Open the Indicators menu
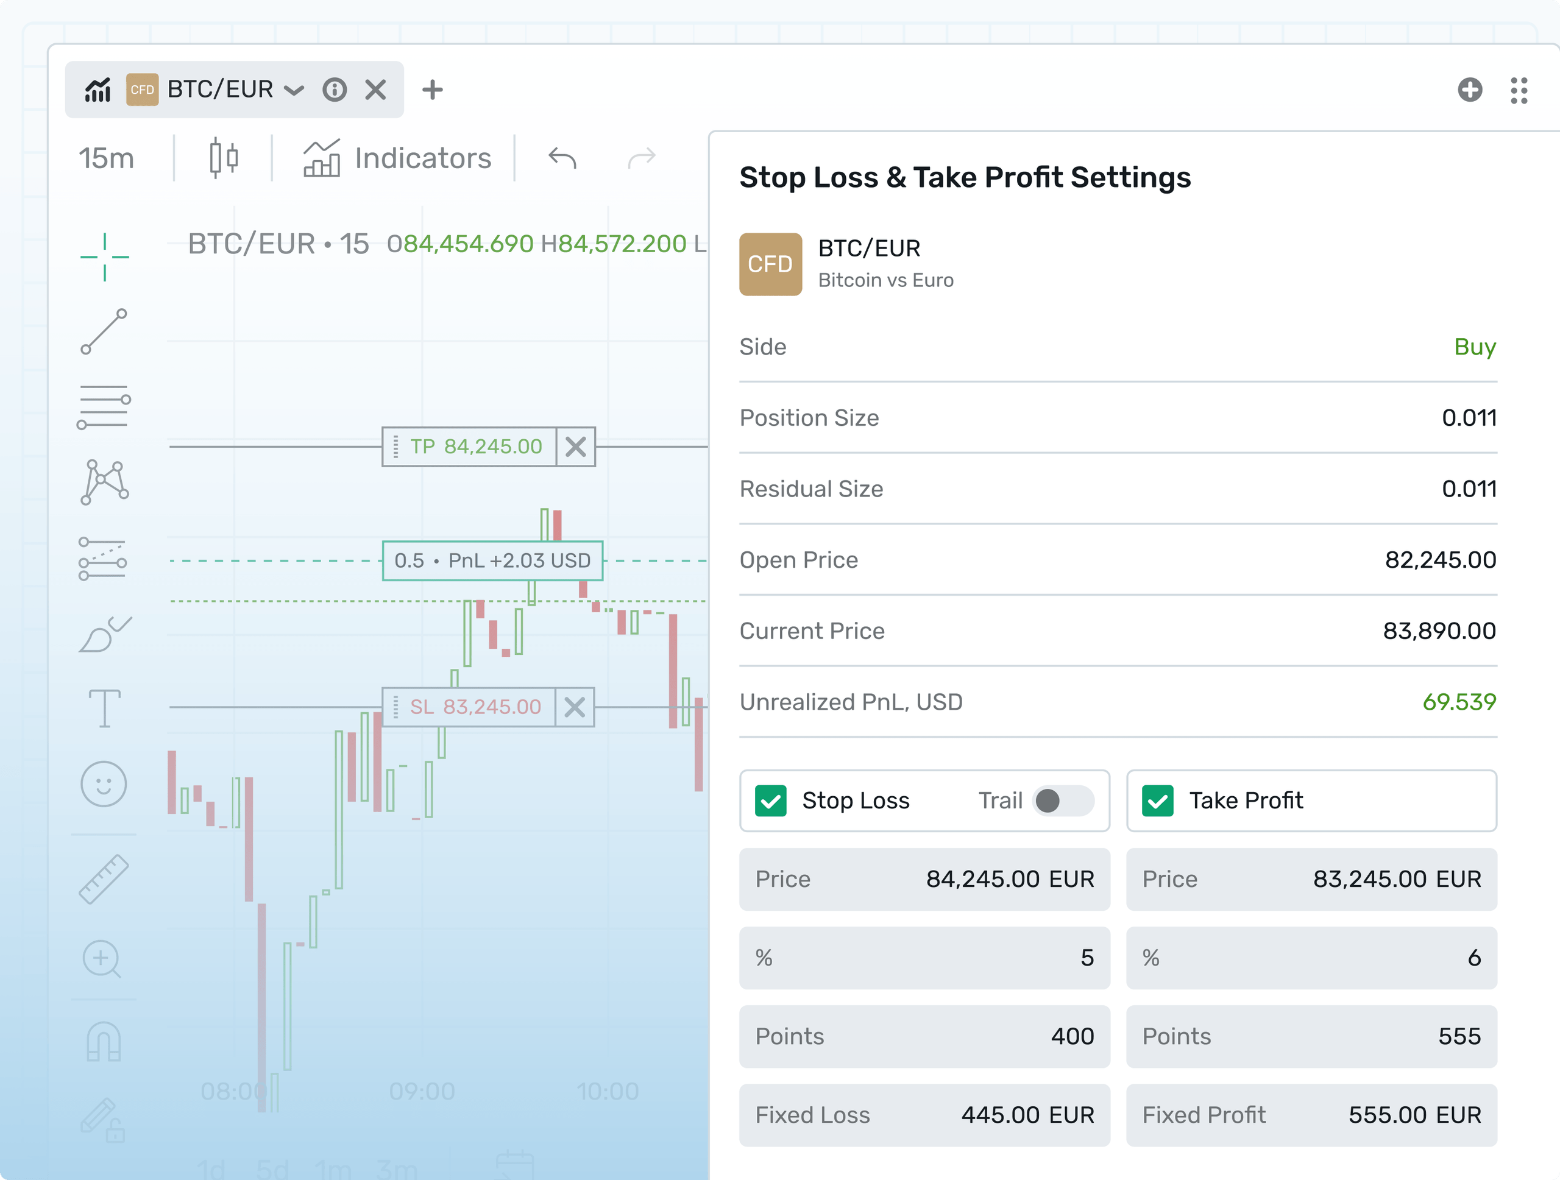This screenshot has height=1180, width=1560. click(397, 158)
